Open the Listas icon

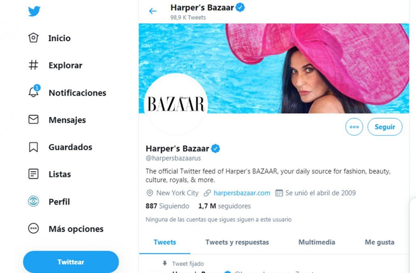tap(34, 174)
